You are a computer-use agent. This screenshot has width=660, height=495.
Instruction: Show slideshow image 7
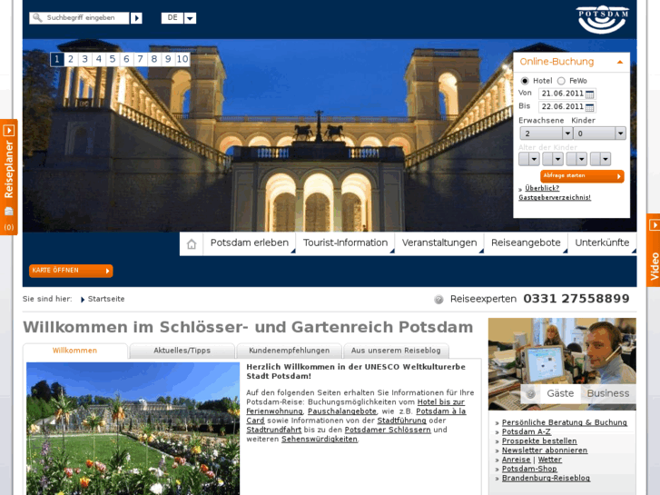click(140, 59)
